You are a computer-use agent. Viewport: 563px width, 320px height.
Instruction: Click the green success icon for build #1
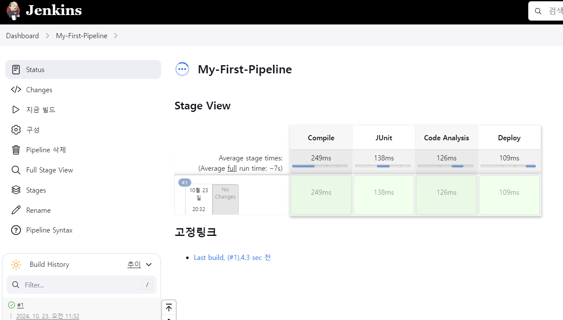coord(12,305)
